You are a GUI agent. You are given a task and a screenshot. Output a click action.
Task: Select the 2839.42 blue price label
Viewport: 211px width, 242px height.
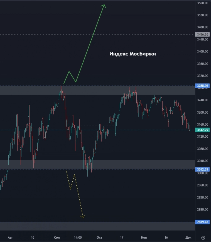[202, 222]
